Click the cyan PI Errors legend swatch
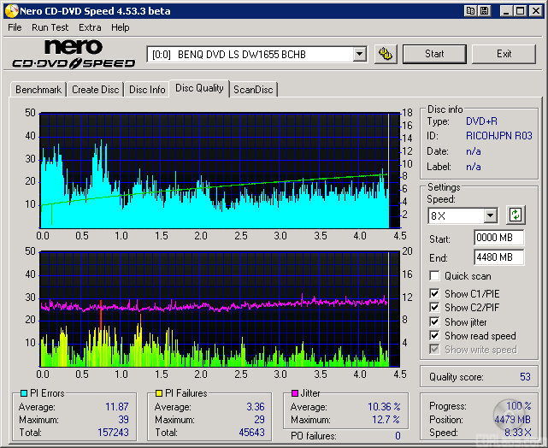The height and width of the screenshot is (448, 548). 24,393
